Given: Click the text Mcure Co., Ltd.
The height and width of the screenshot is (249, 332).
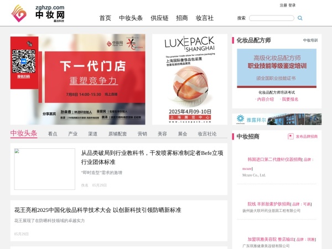Looking at the screenshot, I should click(254, 175).
